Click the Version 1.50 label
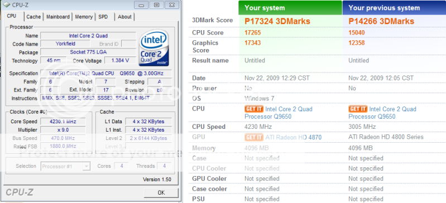Viewport: 446px width, 203px height. [x=157, y=180]
